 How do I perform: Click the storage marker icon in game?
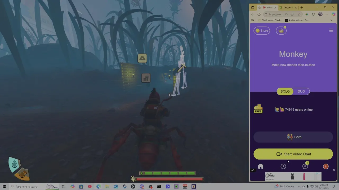tap(146, 78)
